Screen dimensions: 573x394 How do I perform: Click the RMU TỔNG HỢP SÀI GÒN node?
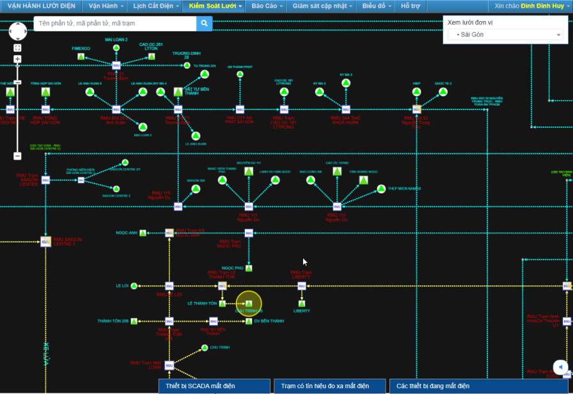(45, 109)
